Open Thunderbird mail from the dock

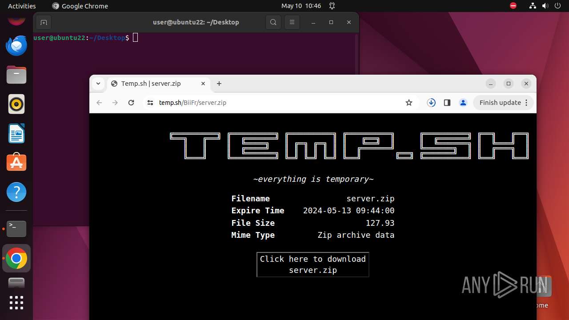16,45
